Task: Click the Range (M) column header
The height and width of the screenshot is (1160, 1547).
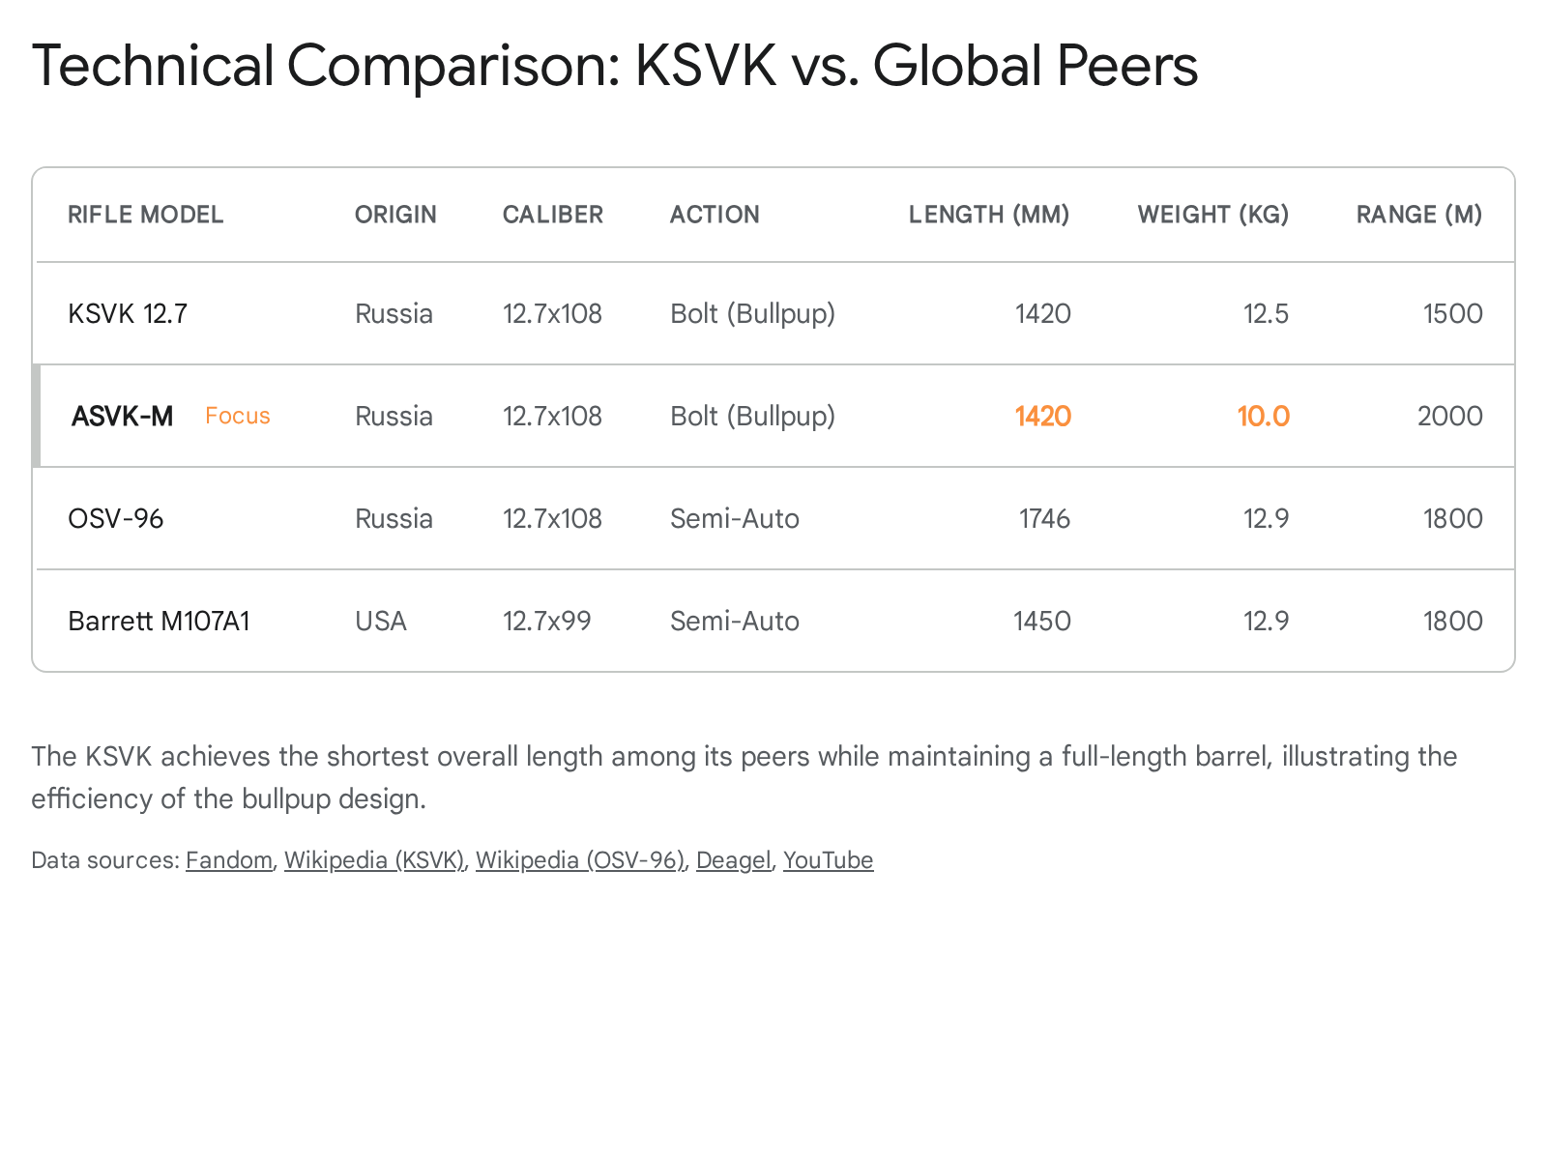Action: coord(1418,215)
